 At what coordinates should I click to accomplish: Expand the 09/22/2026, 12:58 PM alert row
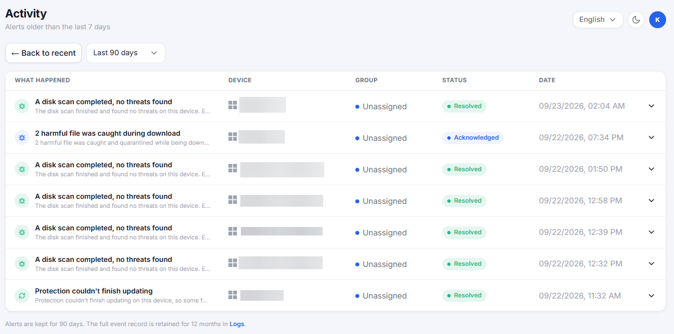coord(651,201)
